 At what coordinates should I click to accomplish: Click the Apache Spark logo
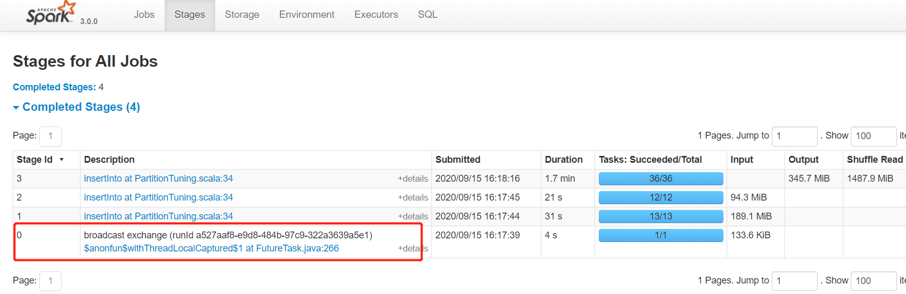click(51, 14)
